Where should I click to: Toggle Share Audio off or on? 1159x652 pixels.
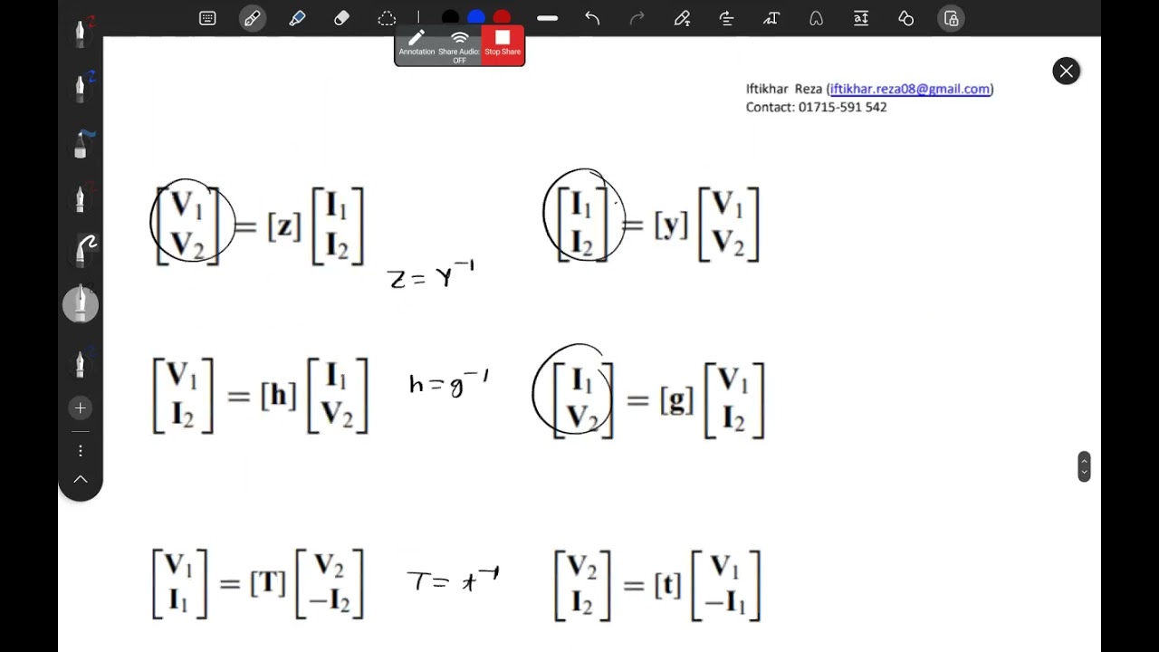click(x=459, y=46)
